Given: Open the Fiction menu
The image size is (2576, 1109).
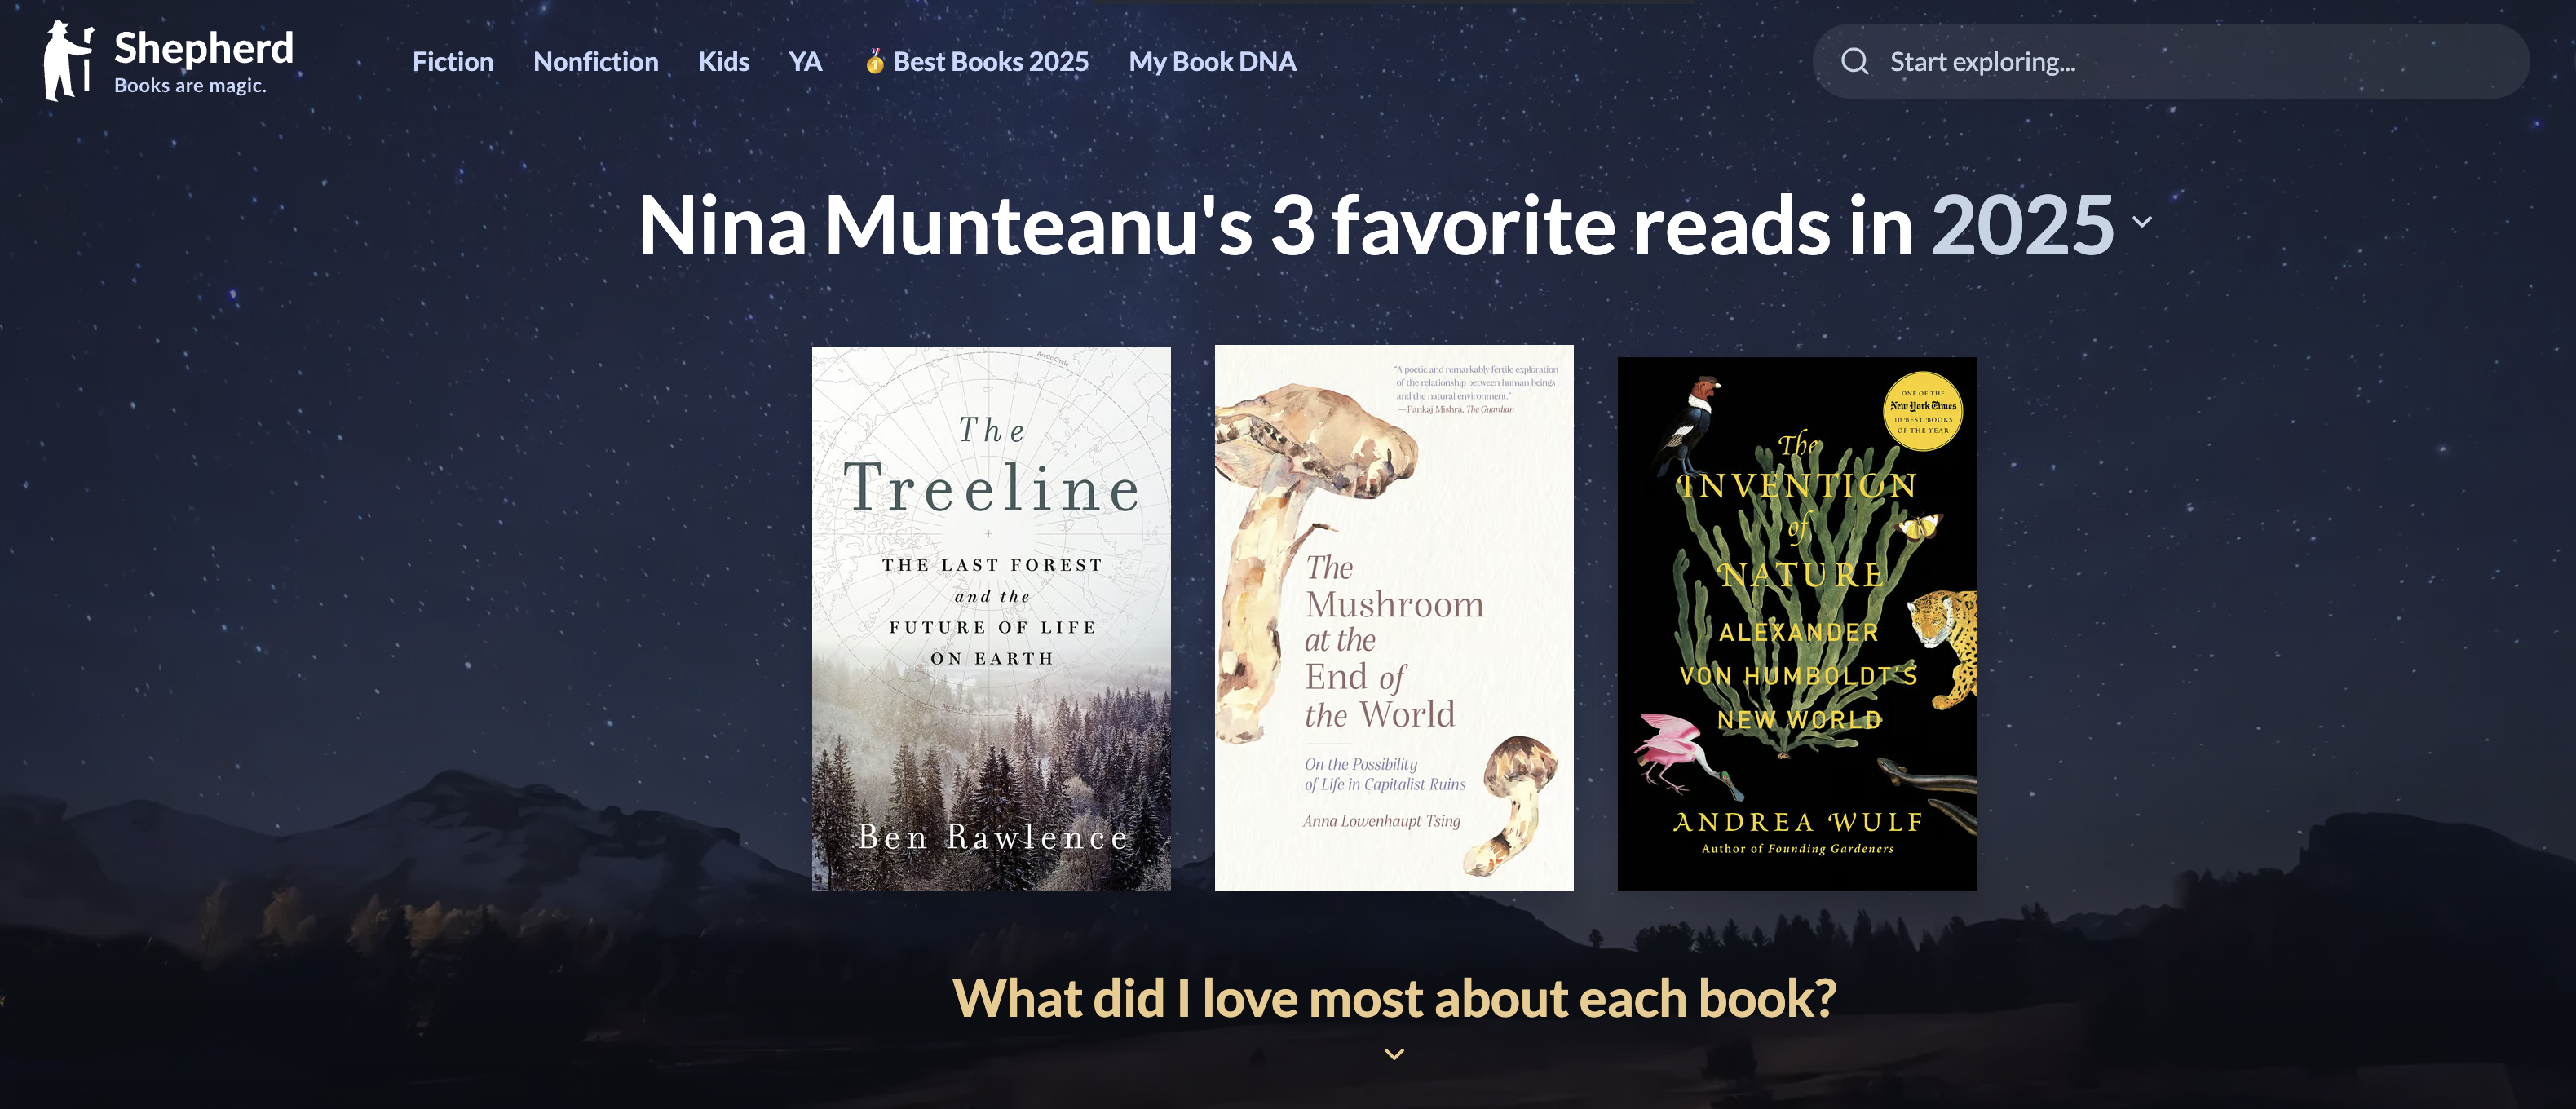Looking at the screenshot, I should tap(453, 62).
